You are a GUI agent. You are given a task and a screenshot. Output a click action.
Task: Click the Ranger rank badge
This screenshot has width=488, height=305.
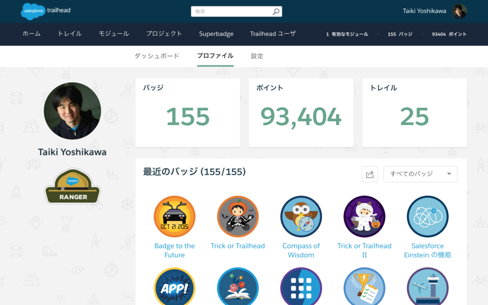[x=72, y=186]
